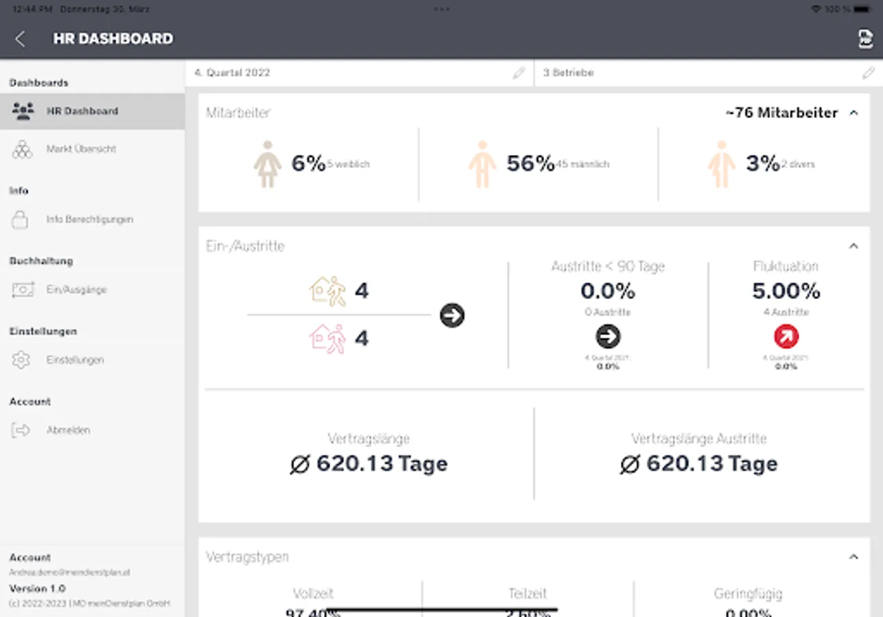883x617 pixels.
Task: Click average value under Vertragslänge Austritte
Action: click(698, 464)
